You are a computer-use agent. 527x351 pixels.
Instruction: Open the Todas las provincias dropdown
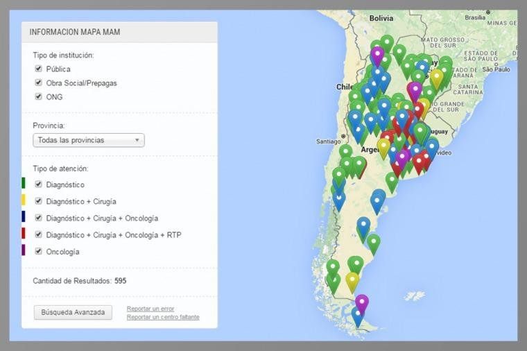88,140
